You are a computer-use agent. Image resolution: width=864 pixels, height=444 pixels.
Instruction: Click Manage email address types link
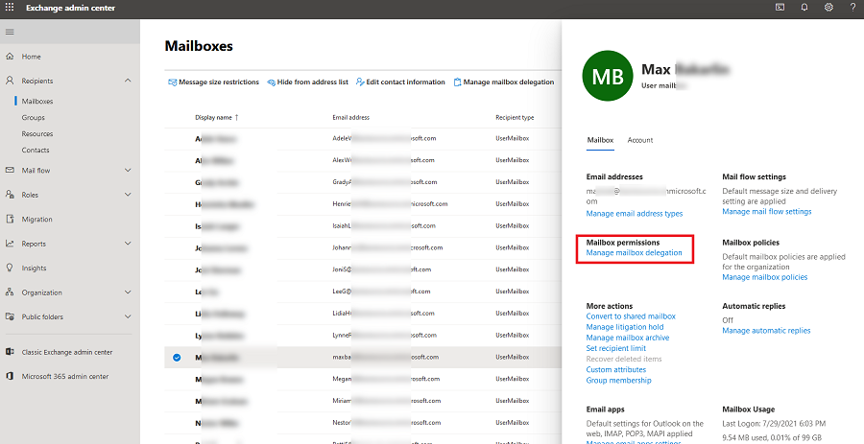(635, 214)
